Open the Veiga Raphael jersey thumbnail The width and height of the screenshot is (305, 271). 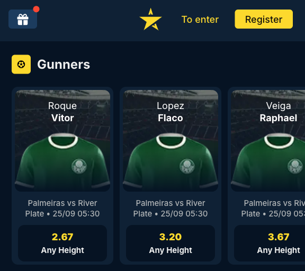[x=268, y=141]
